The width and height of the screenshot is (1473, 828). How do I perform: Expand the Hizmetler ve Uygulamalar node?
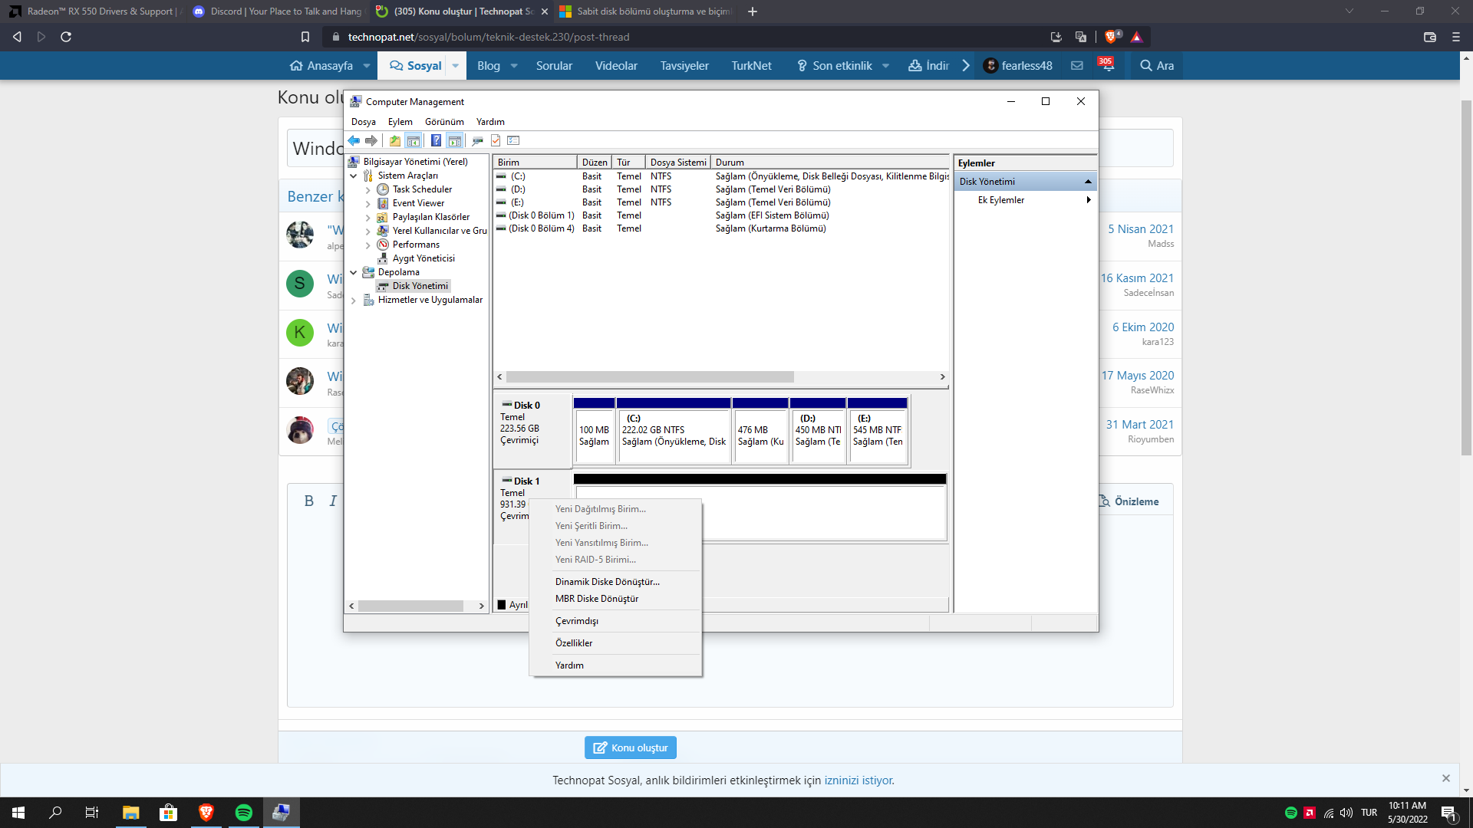[x=354, y=301]
